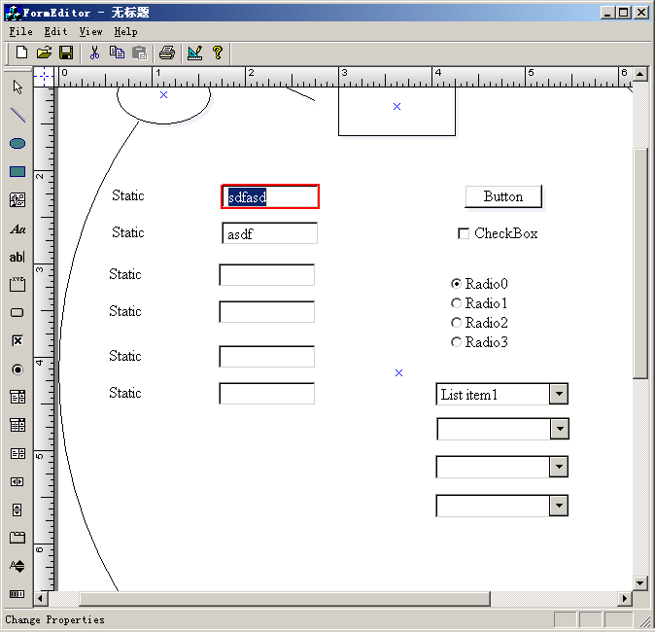
Task: Tick the CheckBox control
Action: [464, 233]
